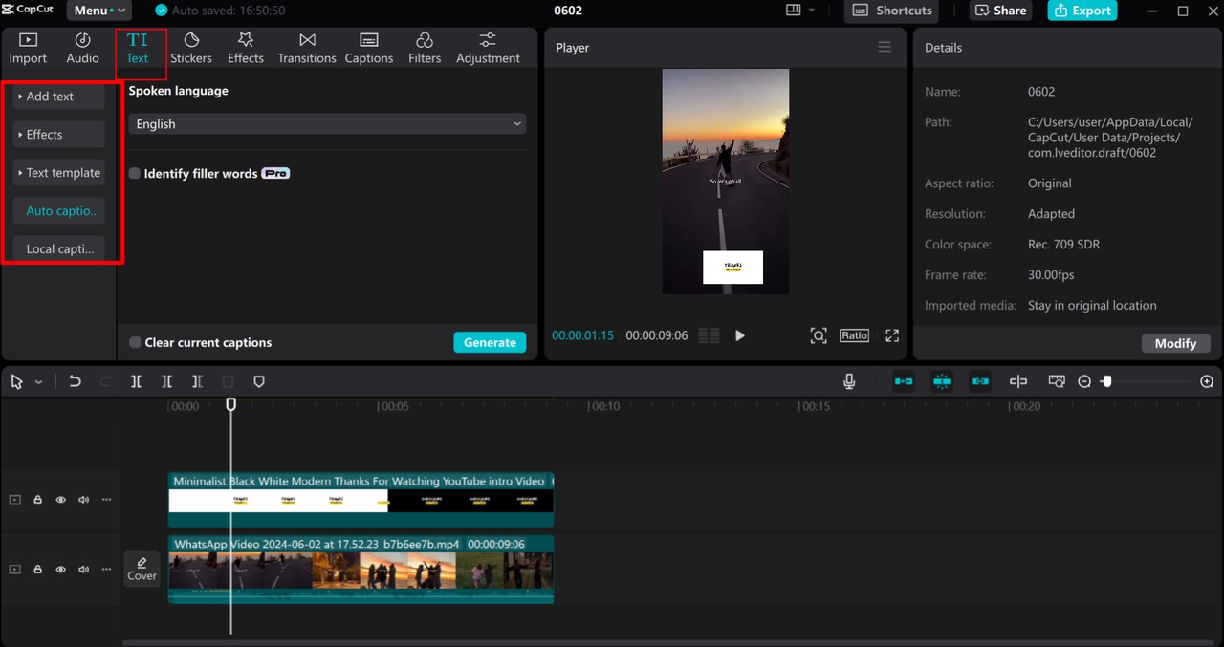The height and width of the screenshot is (647, 1224).
Task: Click the Share button
Action: (x=1001, y=11)
